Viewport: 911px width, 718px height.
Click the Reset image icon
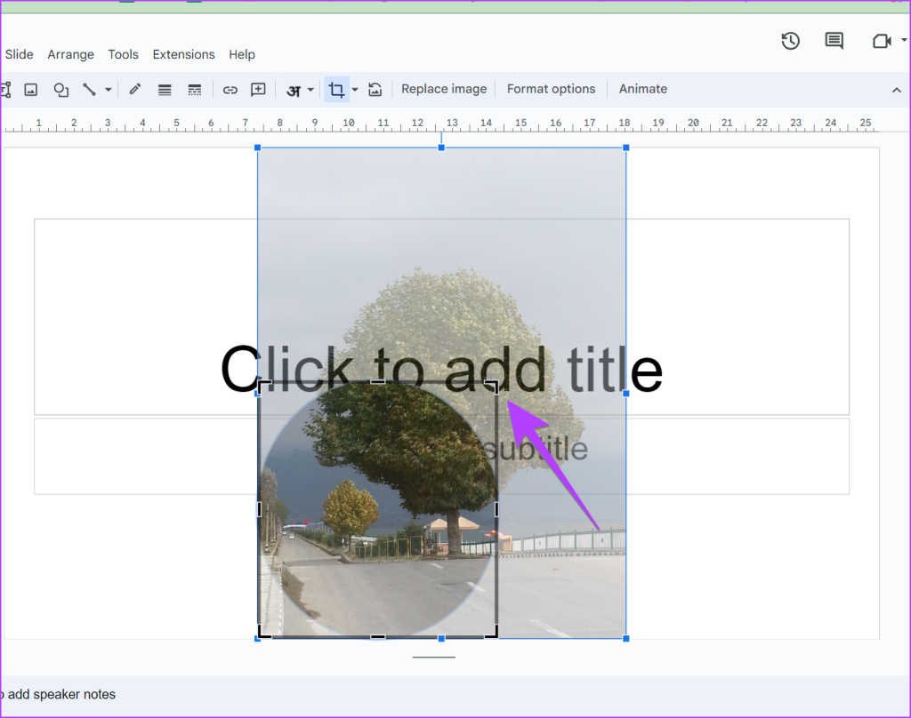375,89
